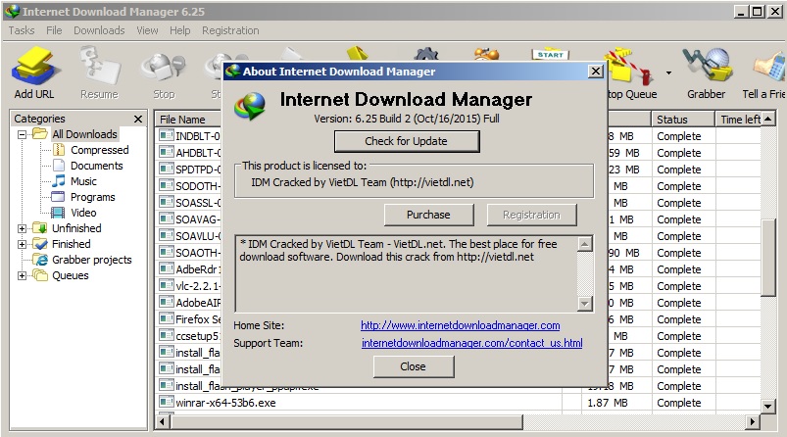
Task: Click the Registration button in About dialog
Action: [x=531, y=215]
